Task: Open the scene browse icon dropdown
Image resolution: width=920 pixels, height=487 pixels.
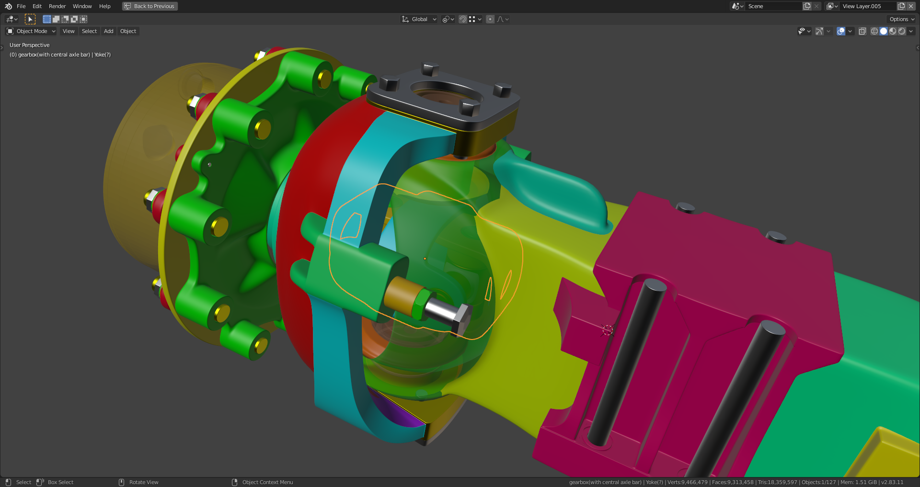Action: coord(737,6)
